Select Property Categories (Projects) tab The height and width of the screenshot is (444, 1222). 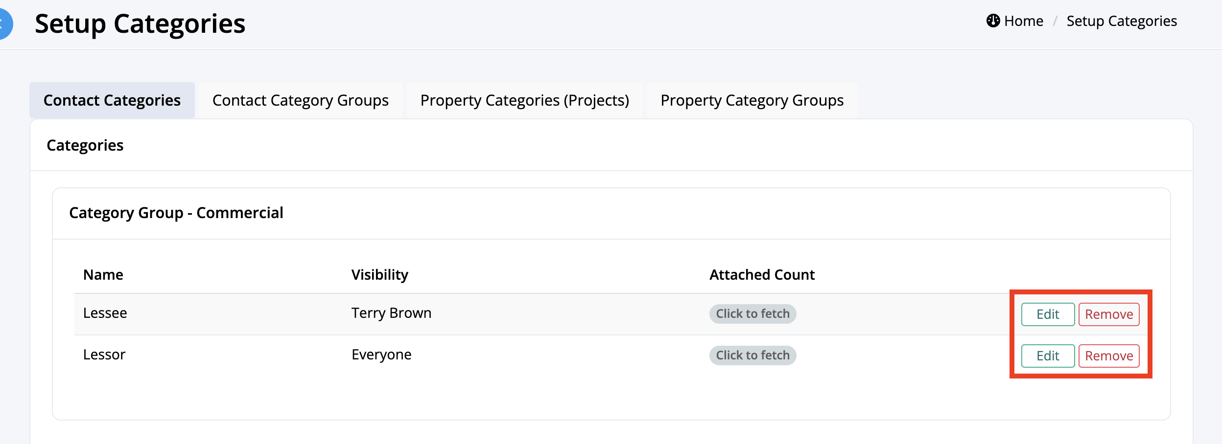pyautogui.click(x=524, y=100)
